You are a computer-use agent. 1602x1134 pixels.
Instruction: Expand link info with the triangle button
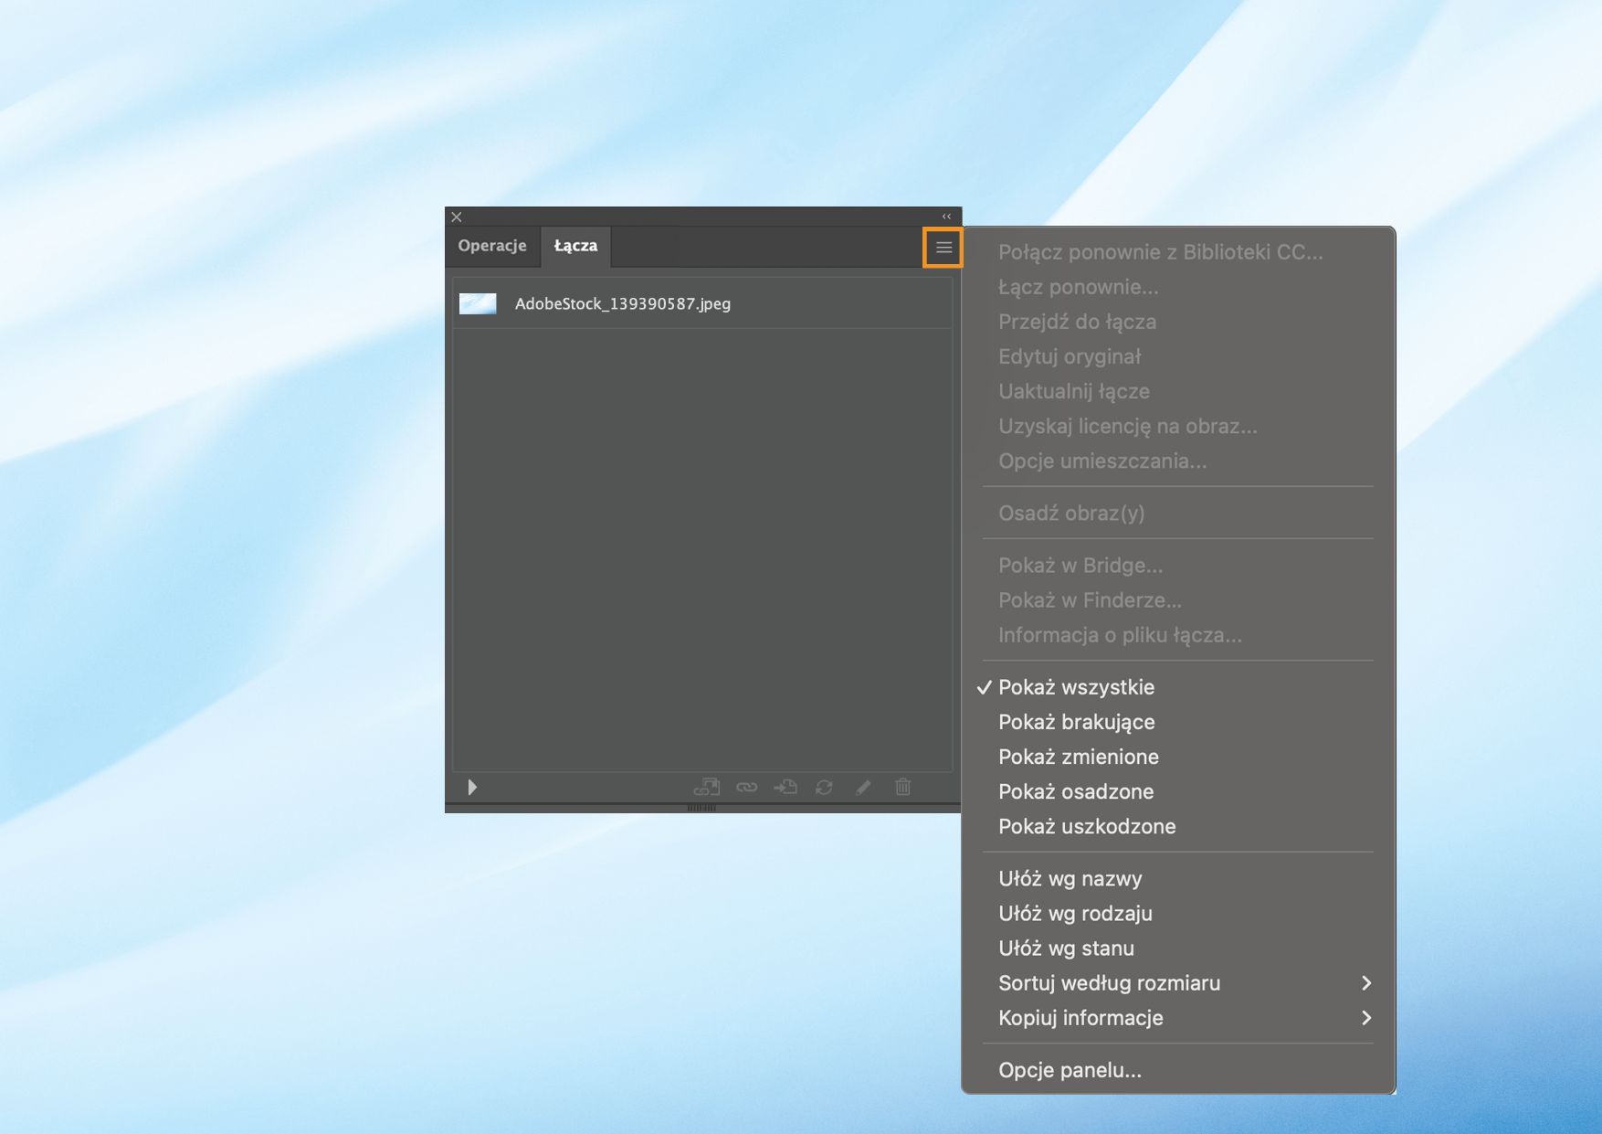pos(472,787)
